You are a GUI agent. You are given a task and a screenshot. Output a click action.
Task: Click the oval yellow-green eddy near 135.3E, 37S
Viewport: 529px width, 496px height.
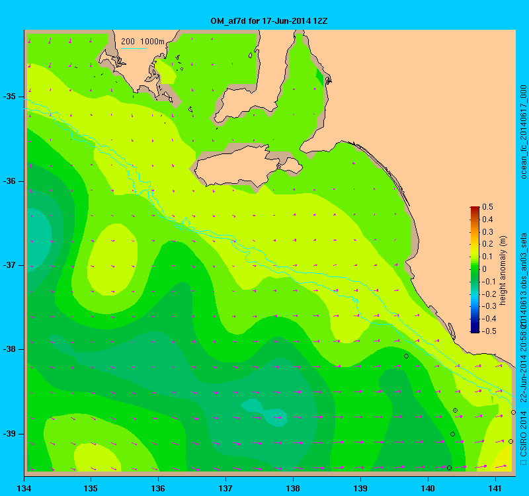tap(112, 259)
